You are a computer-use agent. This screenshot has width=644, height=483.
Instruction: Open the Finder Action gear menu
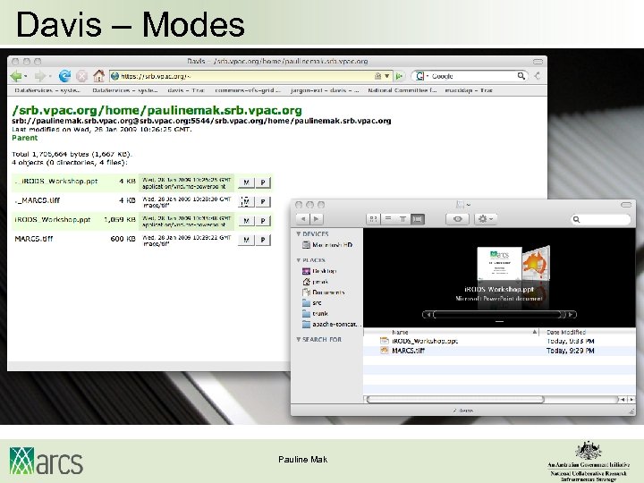point(486,219)
